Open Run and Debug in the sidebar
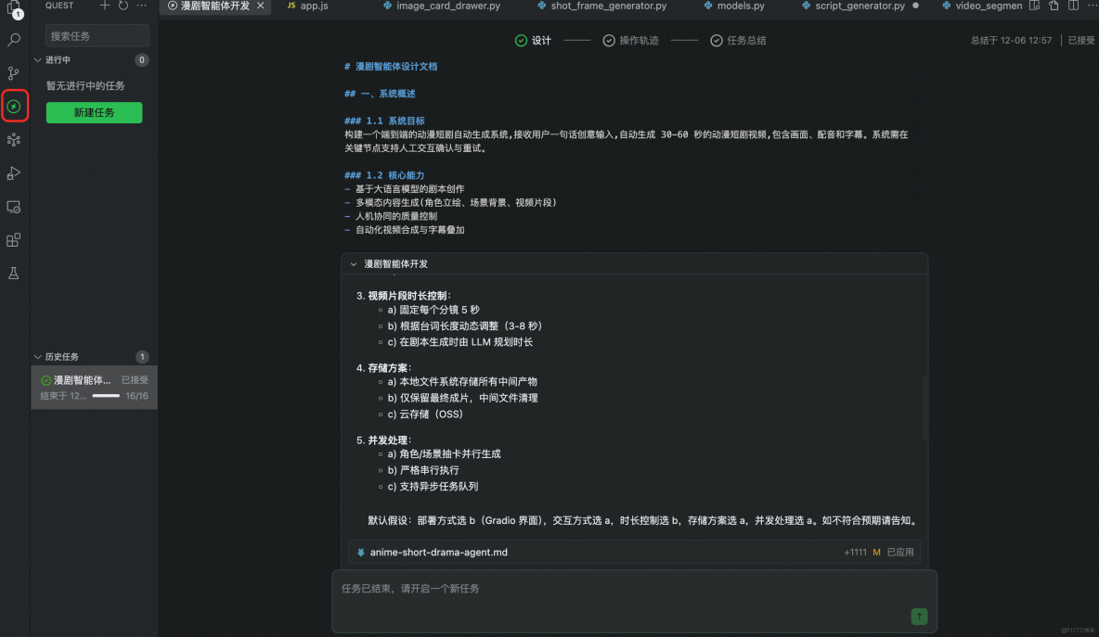1099x637 pixels. tap(13, 173)
